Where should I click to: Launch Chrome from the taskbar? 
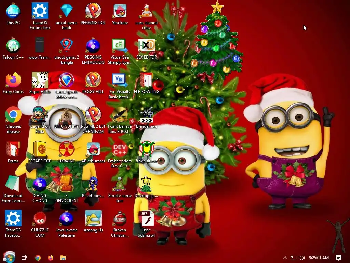click(38, 258)
